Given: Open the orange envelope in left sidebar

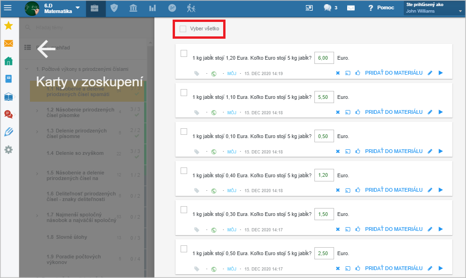Looking at the screenshot, I should pos(8,43).
